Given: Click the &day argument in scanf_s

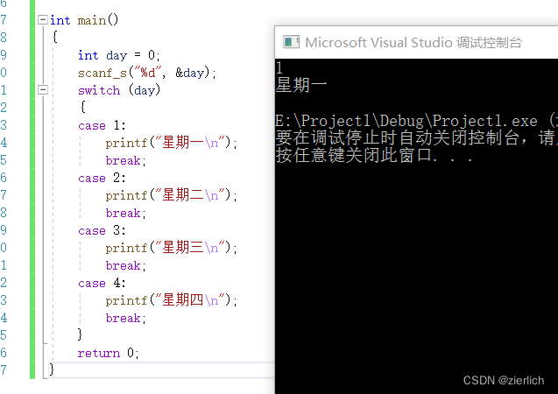Looking at the screenshot, I should pos(193,73).
